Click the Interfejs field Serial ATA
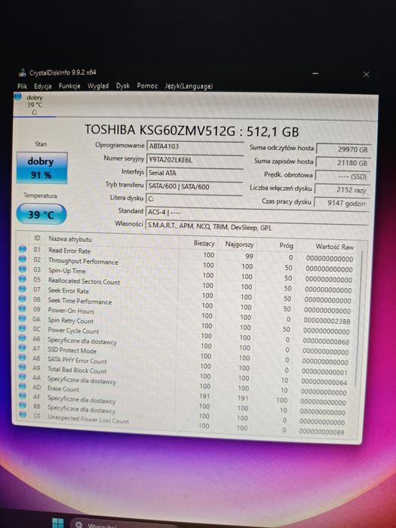 click(195, 173)
